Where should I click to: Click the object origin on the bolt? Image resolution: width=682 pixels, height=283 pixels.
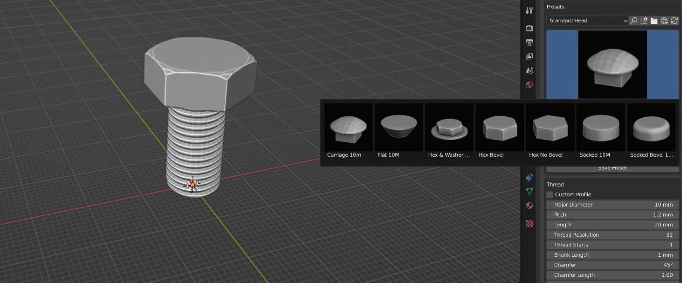coord(192,184)
